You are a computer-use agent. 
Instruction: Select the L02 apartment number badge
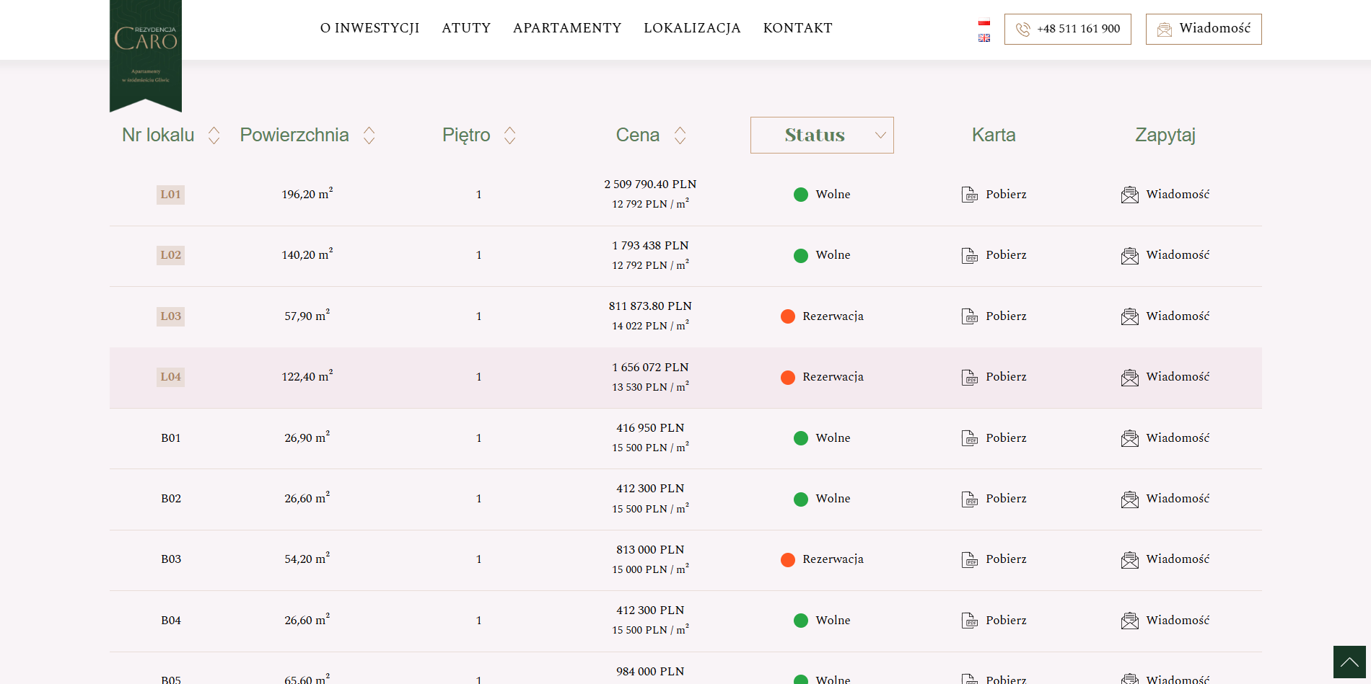[x=170, y=255]
